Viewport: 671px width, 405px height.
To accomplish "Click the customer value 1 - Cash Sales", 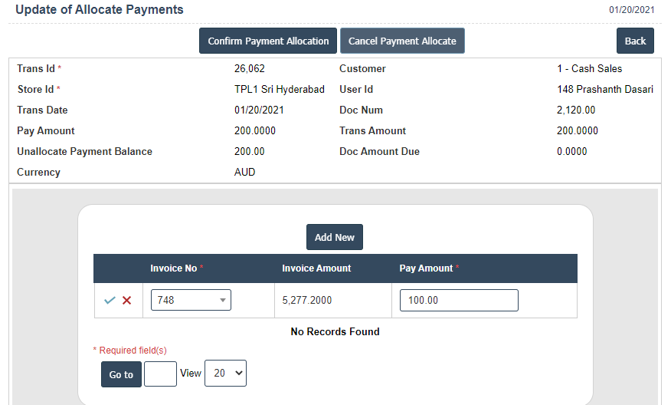I will [x=589, y=69].
